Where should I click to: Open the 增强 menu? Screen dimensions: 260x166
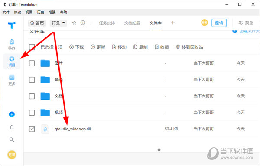point(52,12)
